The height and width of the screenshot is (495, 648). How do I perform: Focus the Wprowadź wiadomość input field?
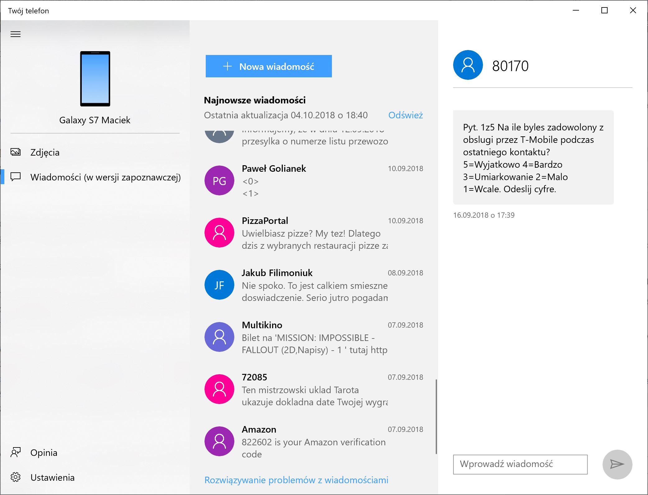(x=520, y=464)
